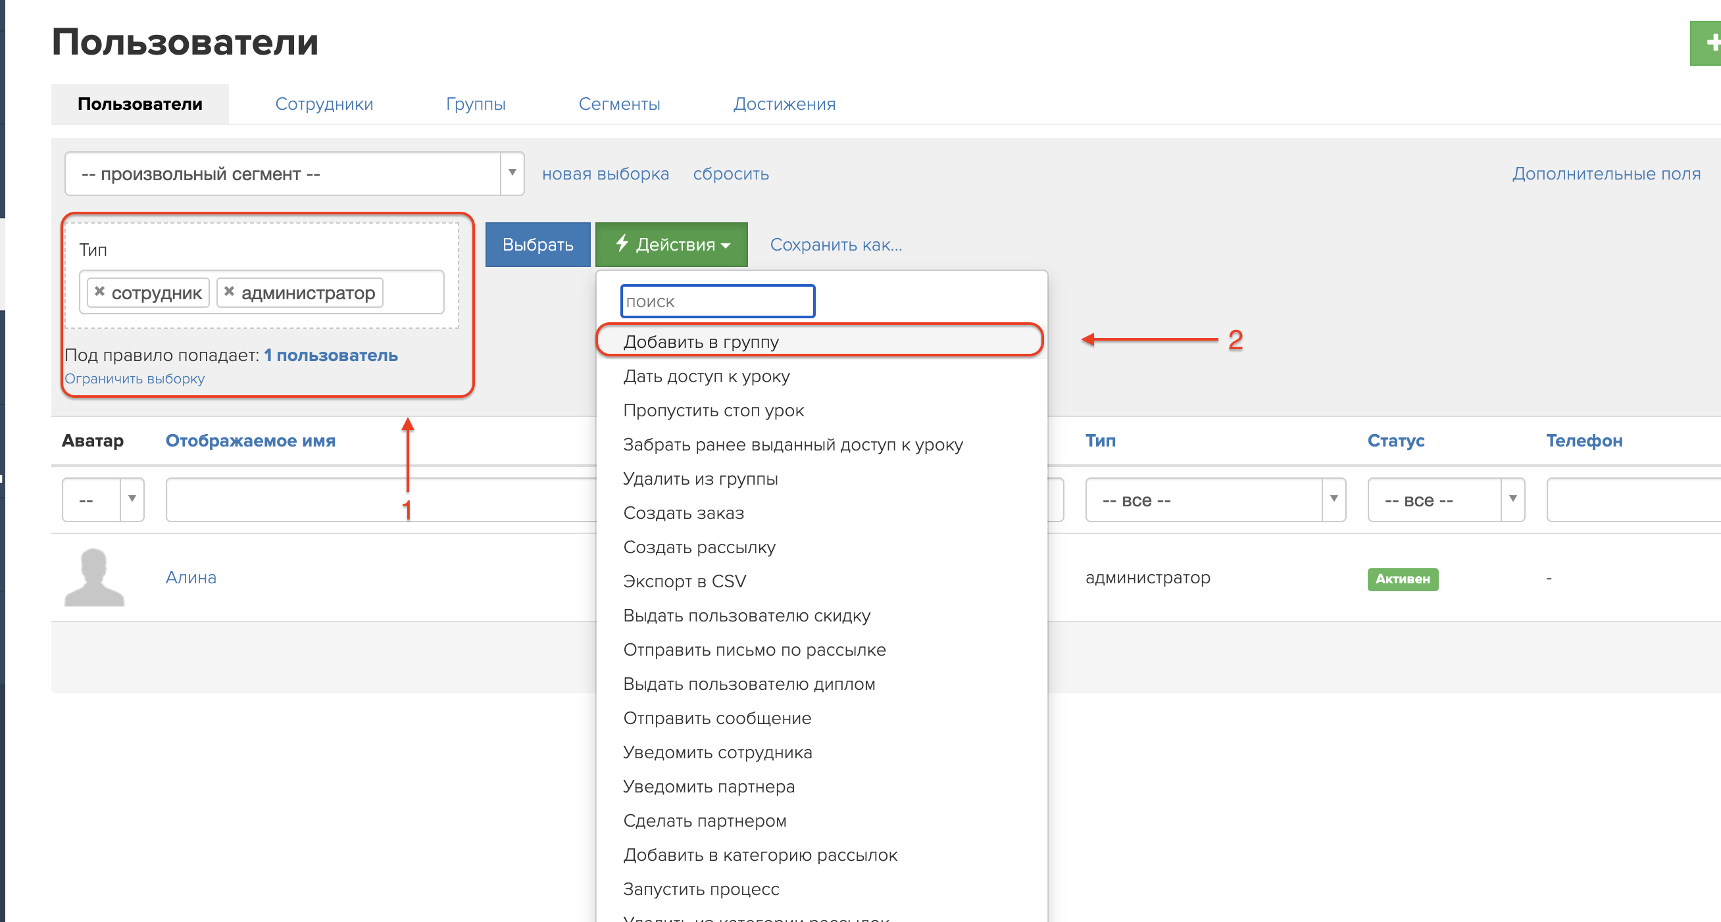
Task: Open the Группы tab
Action: (476, 104)
